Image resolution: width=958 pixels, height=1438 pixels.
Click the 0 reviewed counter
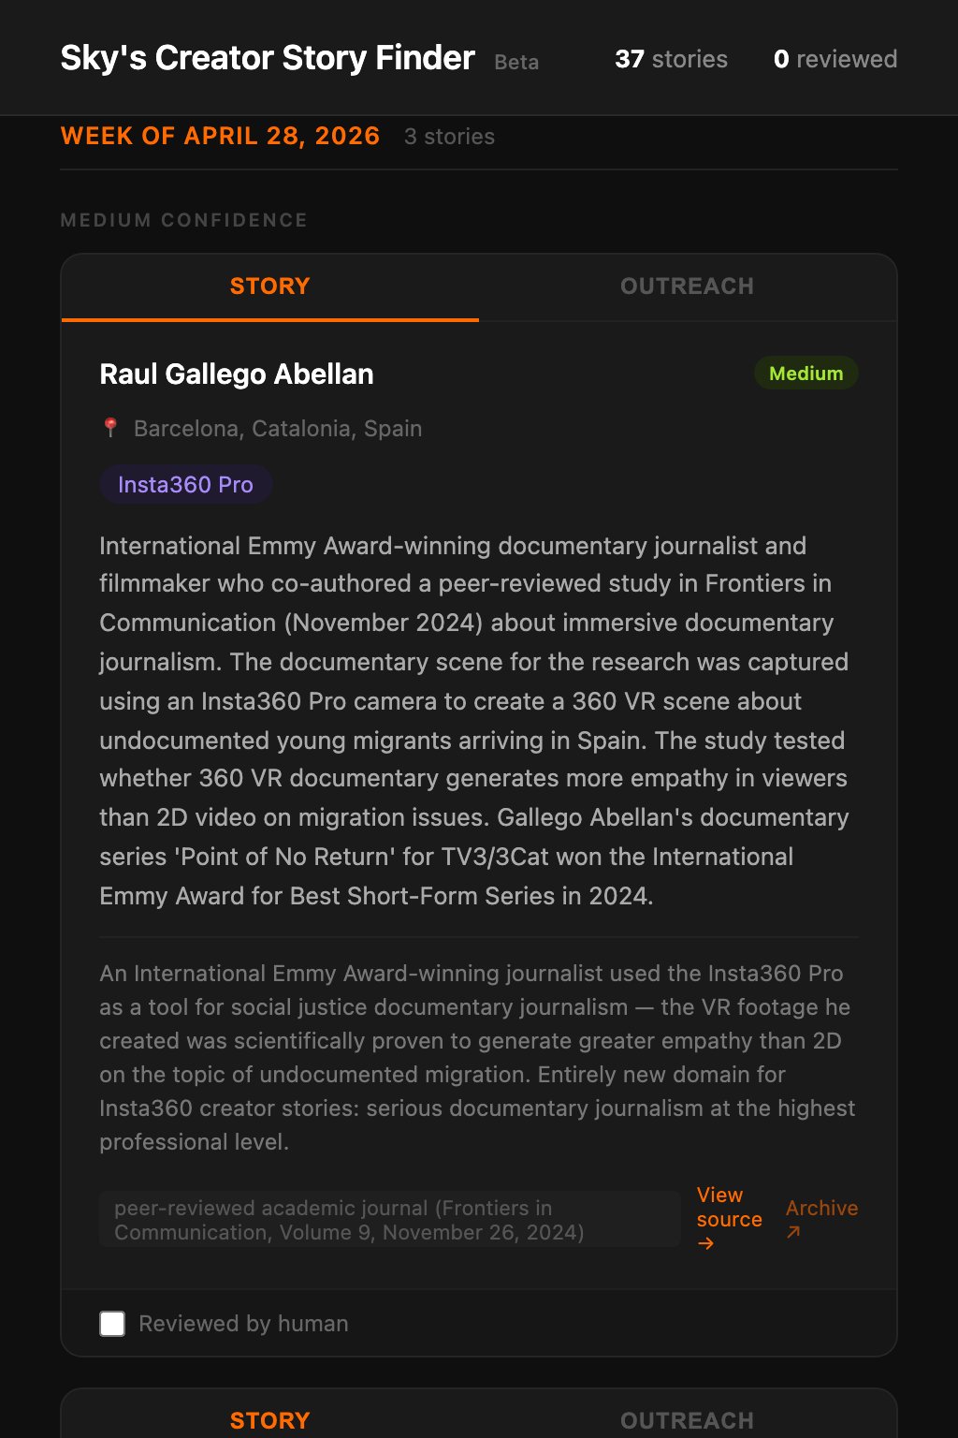(x=835, y=59)
